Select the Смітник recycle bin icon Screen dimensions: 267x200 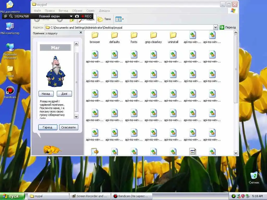254,178
